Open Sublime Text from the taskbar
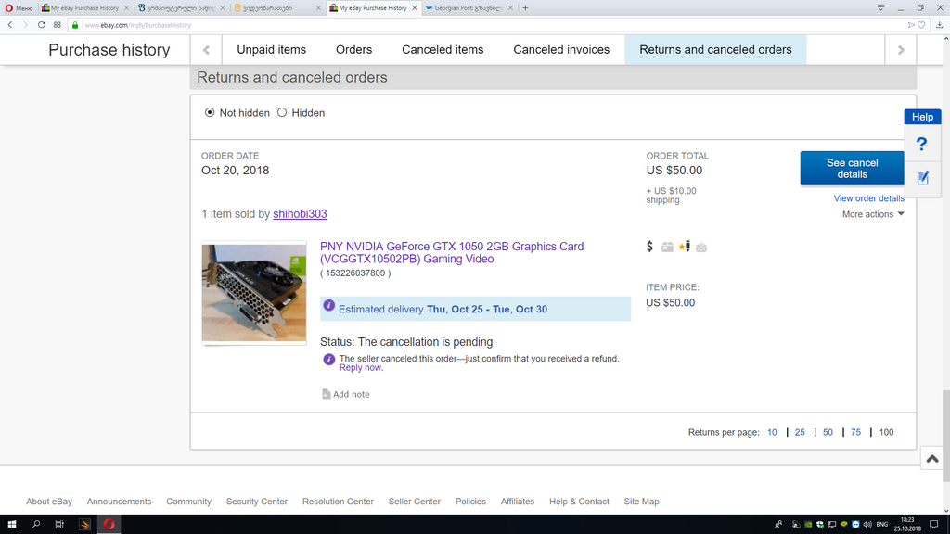The height and width of the screenshot is (534, 950). click(84, 525)
